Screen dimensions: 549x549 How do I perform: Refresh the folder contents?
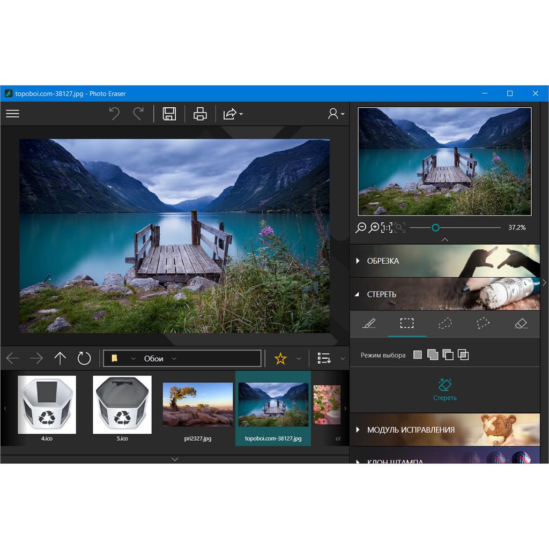pyautogui.click(x=84, y=358)
